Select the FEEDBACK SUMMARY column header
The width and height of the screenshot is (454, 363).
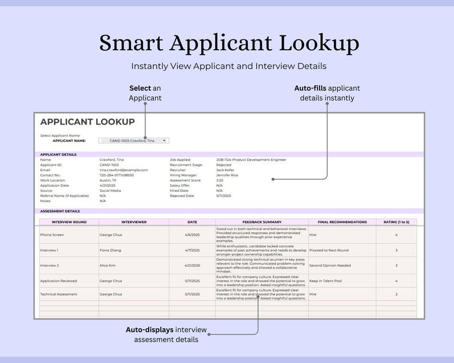[262, 222]
